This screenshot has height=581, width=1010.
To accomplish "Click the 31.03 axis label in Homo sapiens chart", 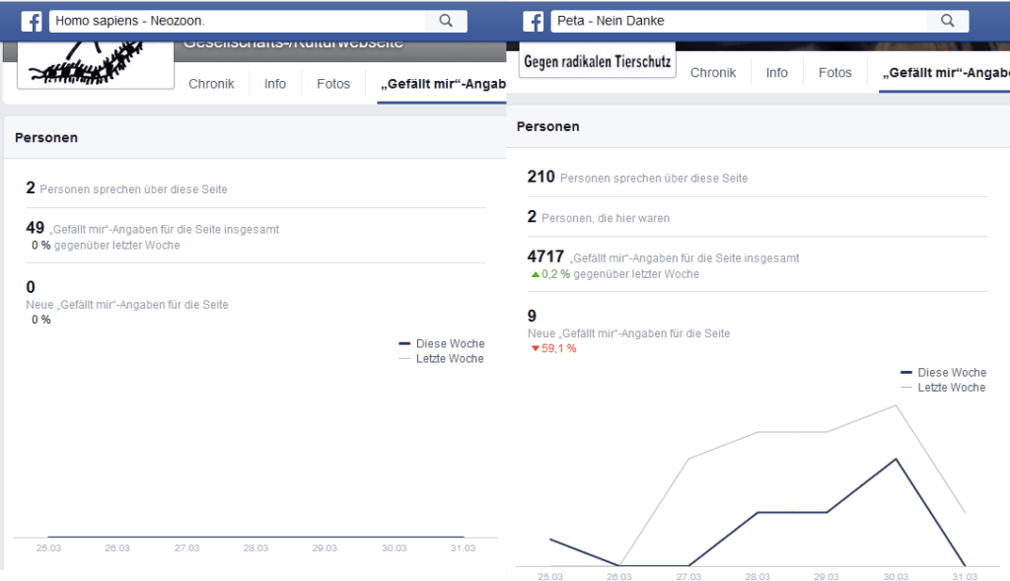I will [x=464, y=548].
